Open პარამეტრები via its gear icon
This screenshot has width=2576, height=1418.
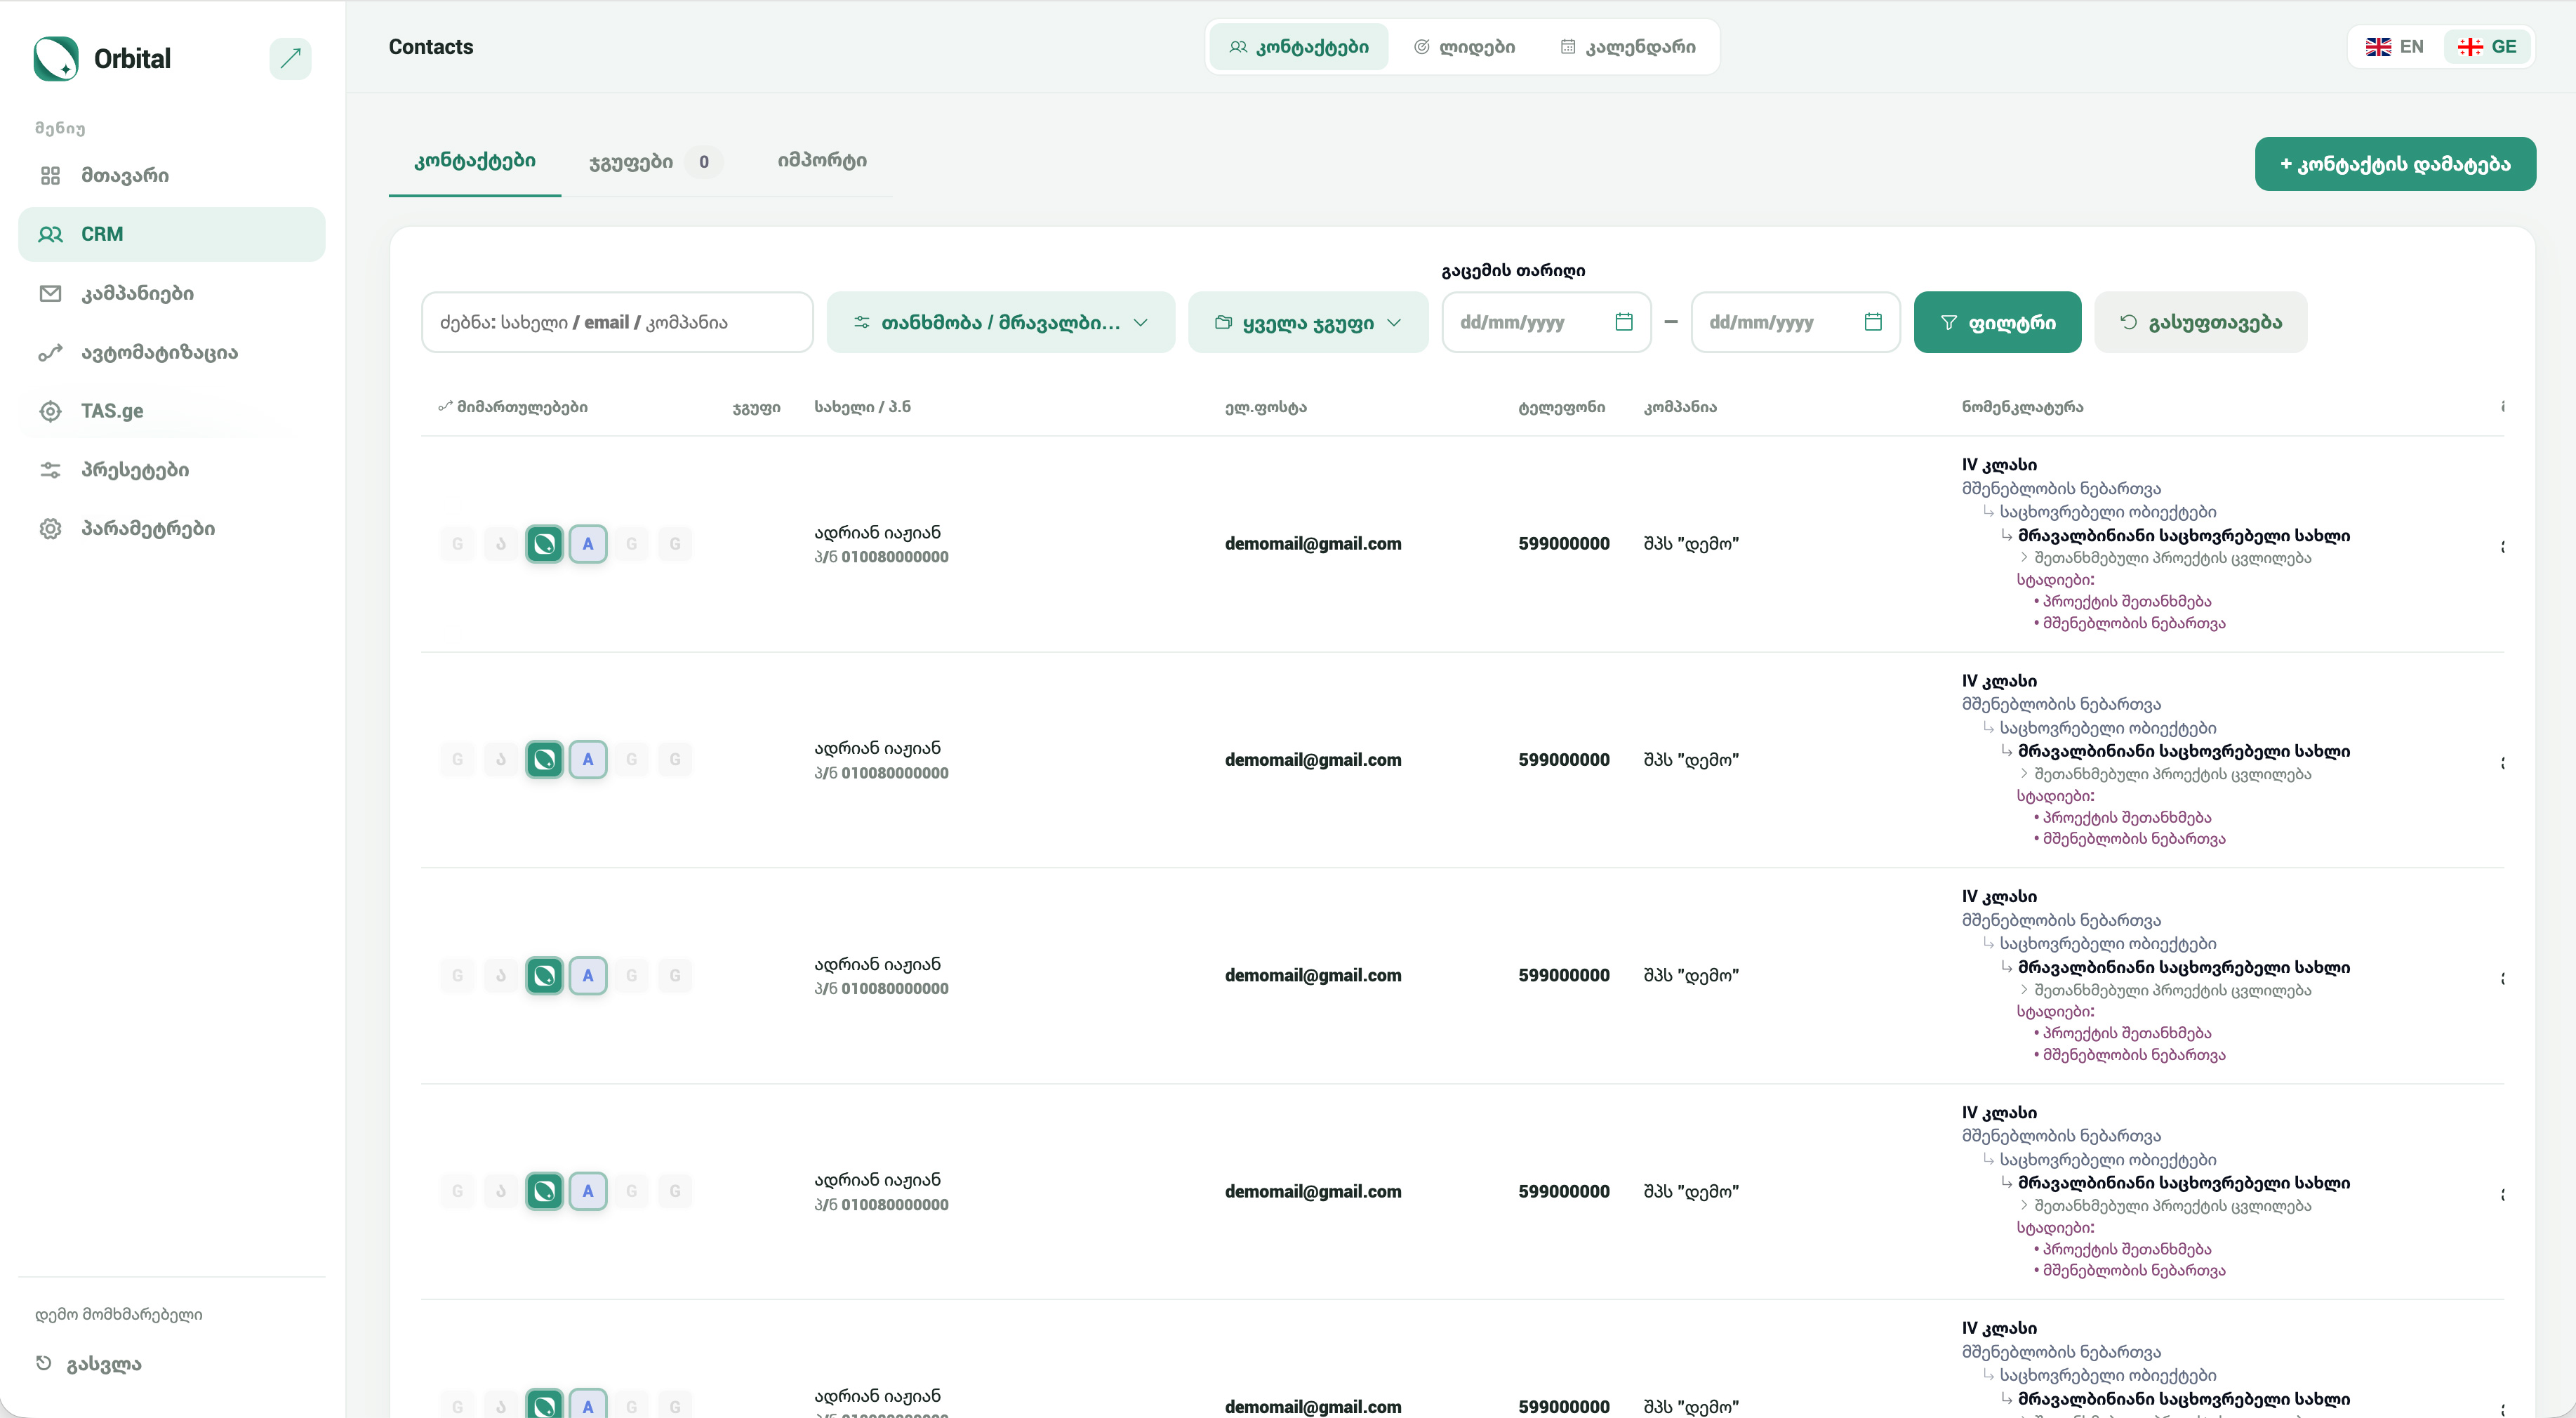click(50, 529)
